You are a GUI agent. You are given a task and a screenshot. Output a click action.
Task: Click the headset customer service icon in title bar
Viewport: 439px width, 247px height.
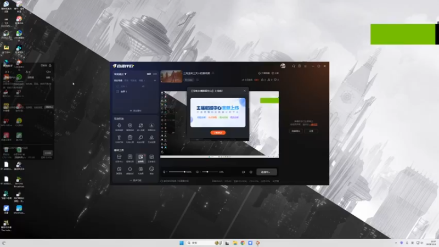pos(294,66)
